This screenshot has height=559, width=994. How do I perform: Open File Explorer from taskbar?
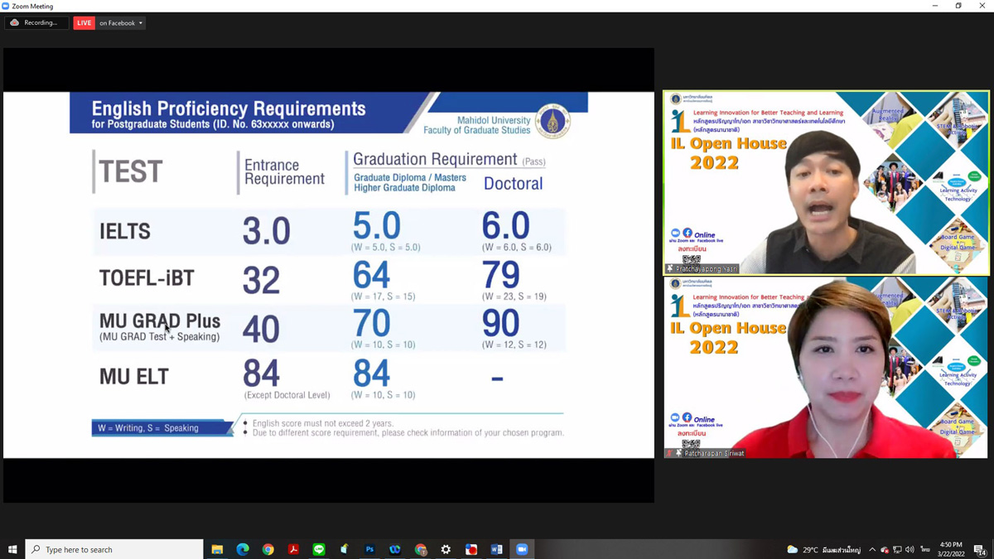tap(217, 550)
